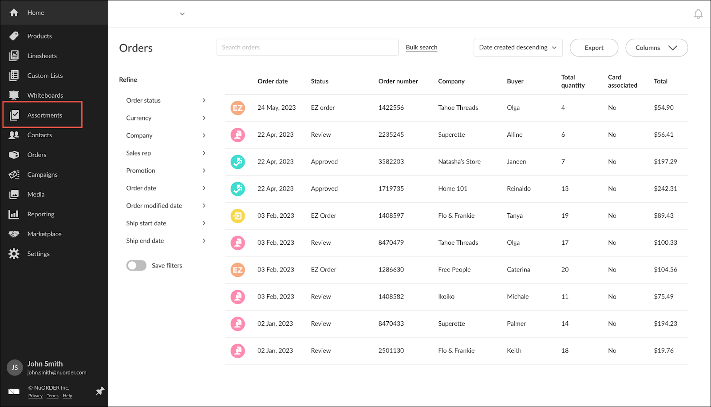Go to Linesheets in the sidebar

pos(42,56)
